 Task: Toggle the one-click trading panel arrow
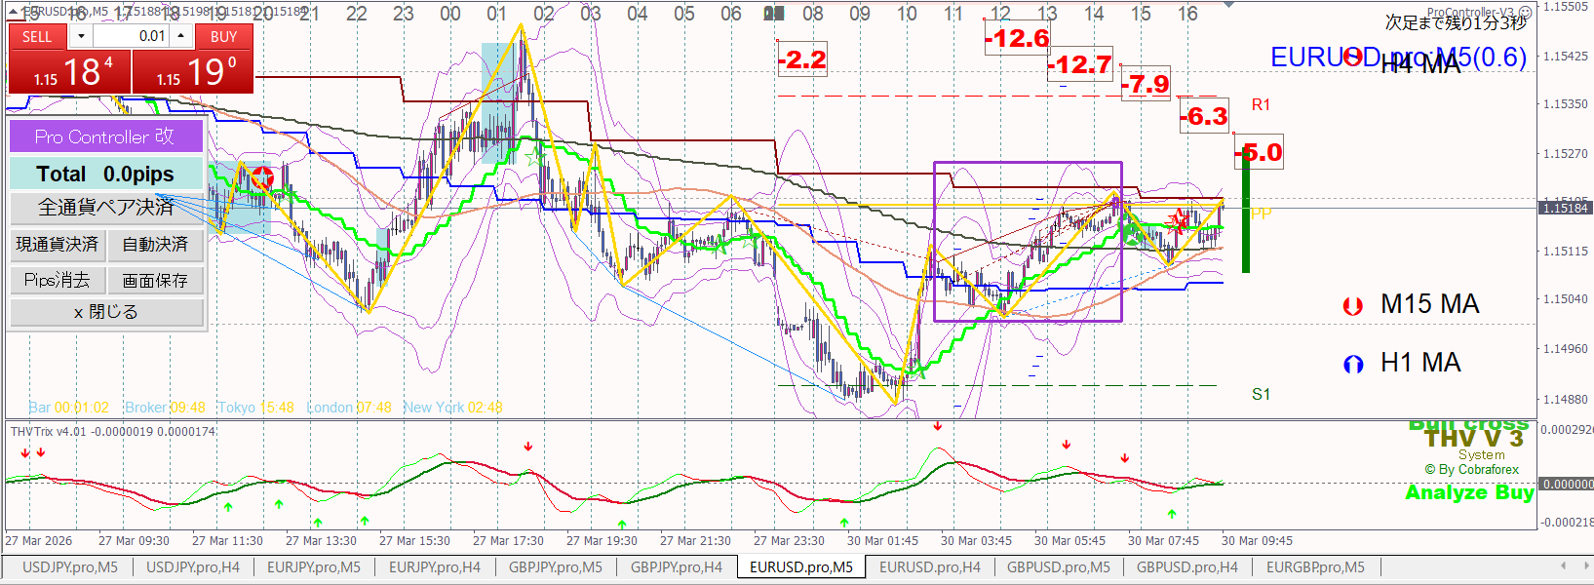tap(13, 11)
